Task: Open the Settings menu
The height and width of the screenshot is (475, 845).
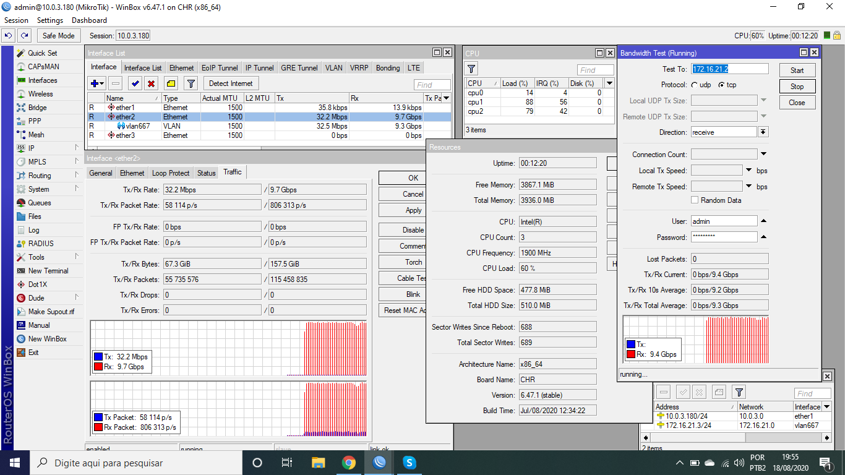Action: tap(50, 20)
